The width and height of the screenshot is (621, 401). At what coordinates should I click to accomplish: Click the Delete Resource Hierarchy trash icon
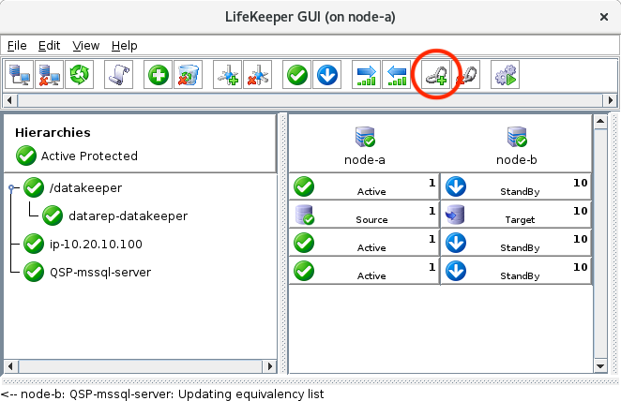coord(189,74)
